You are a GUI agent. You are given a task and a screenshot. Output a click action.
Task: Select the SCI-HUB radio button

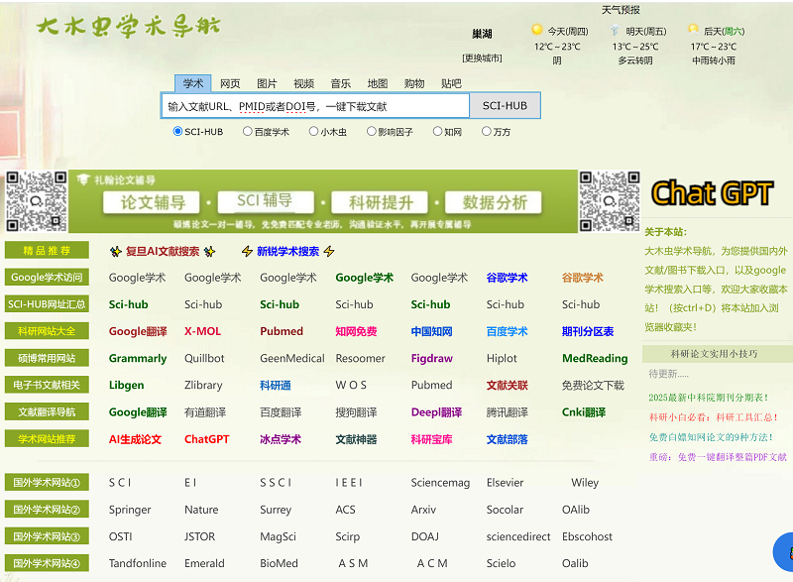pyautogui.click(x=177, y=132)
